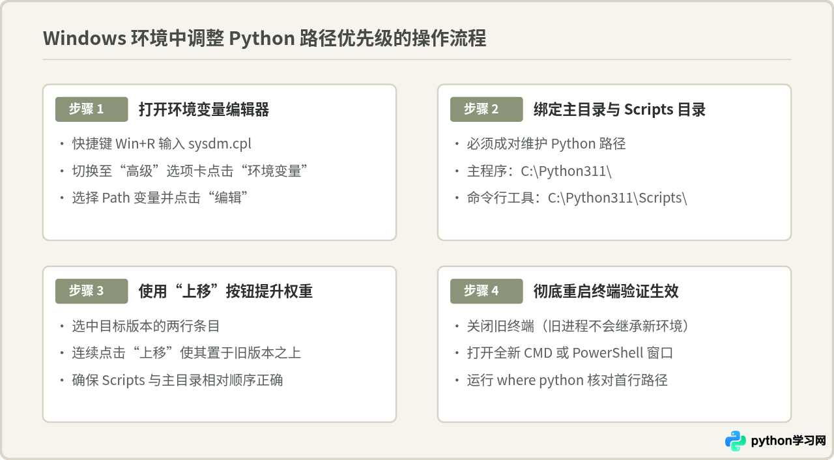Click the line "运行 where python 核对首行路径"
Image resolution: width=834 pixels, height=460 pixels.
(x=567, y=379)
